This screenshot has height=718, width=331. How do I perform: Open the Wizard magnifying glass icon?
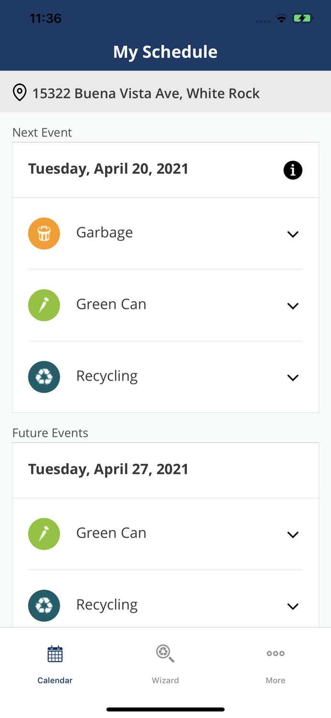165,653
